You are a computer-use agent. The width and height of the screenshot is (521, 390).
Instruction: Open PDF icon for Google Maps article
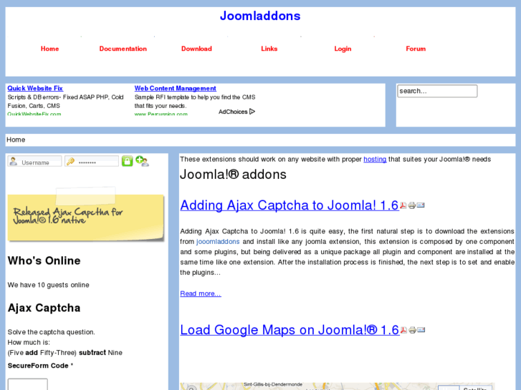point(403,330)
